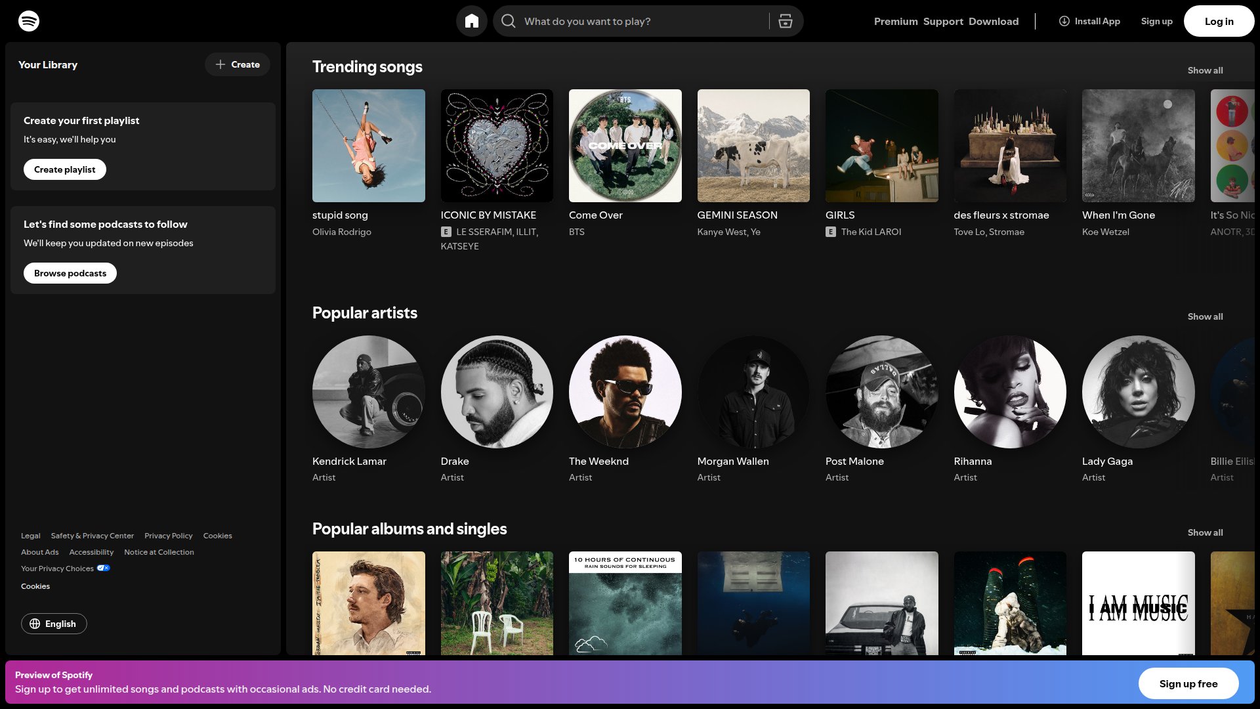Screen dimensions: 1260x709
Task: Click Olivia Rodrigo artist name
Action: (342, 232)
